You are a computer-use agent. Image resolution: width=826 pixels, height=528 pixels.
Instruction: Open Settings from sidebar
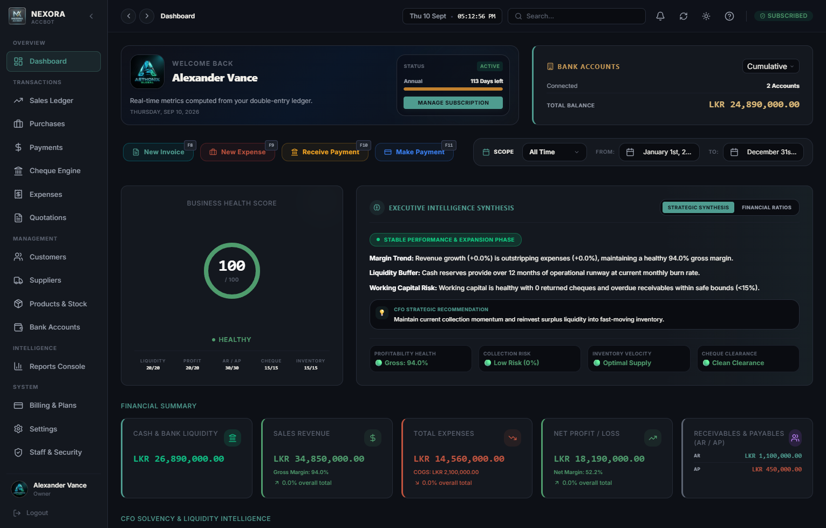pos(53,429)
